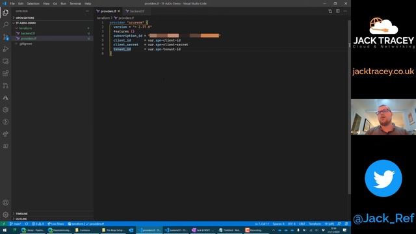Click the UTF-8 encoding indicator

[291, 224]
